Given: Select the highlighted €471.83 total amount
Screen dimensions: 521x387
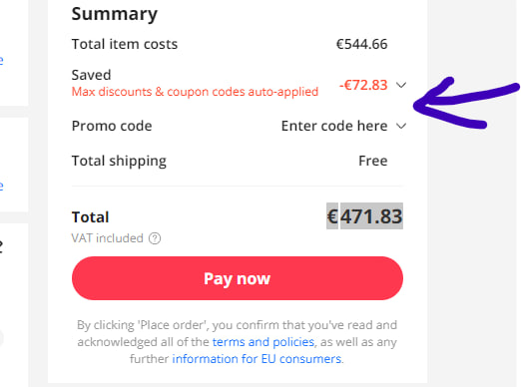Looking at the screenshot, I should coord(364,216).
